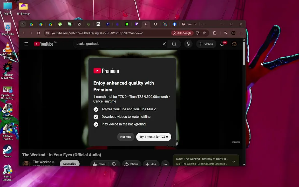Screen dimensions: 299x187
Task: Click the Share button under video
Action: pyautogui.click(x=131, y=164)
